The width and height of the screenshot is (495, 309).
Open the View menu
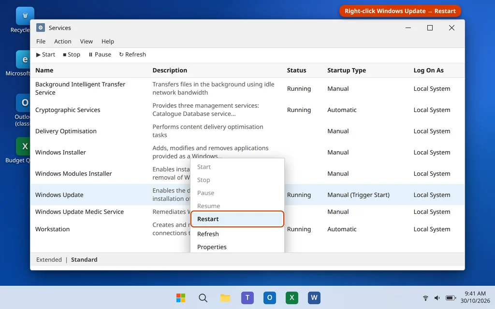(86, 42)
